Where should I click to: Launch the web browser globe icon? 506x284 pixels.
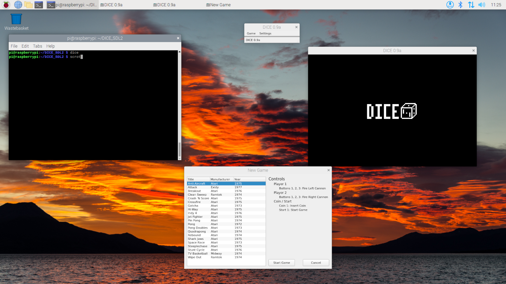pyautogui.click(x=18, y=5)
